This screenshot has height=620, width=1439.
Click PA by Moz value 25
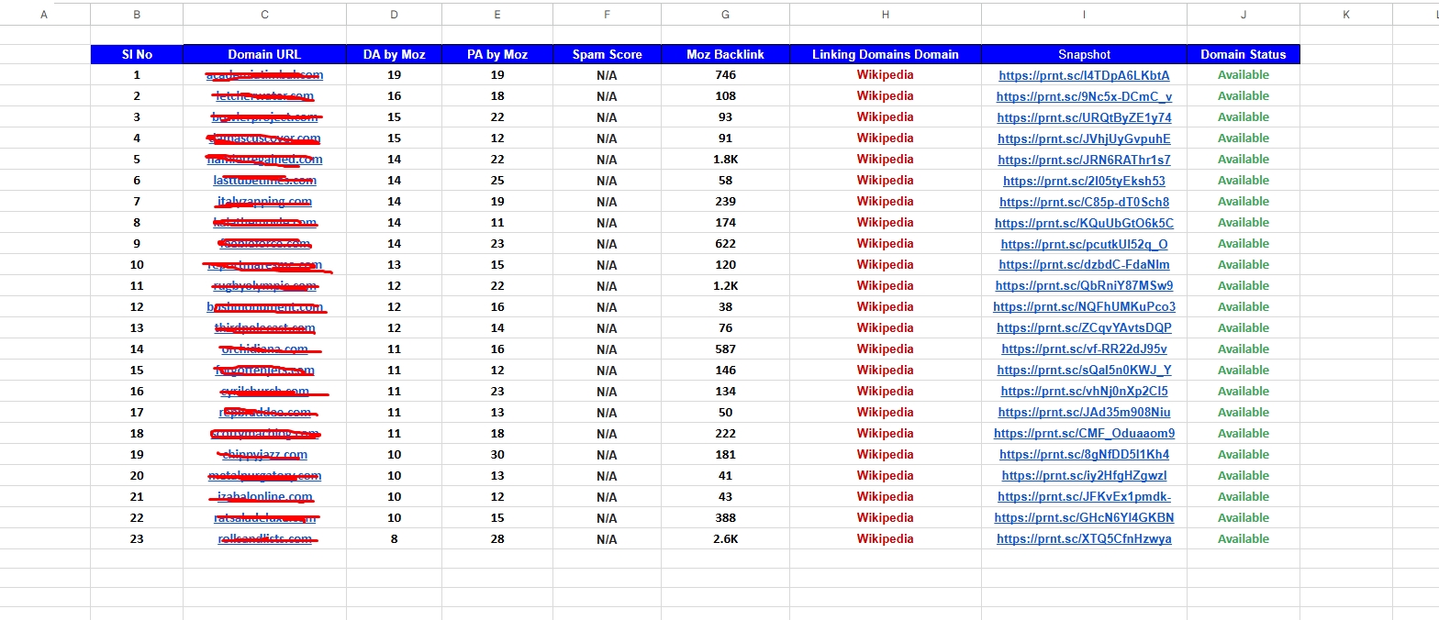click(496, 181)
